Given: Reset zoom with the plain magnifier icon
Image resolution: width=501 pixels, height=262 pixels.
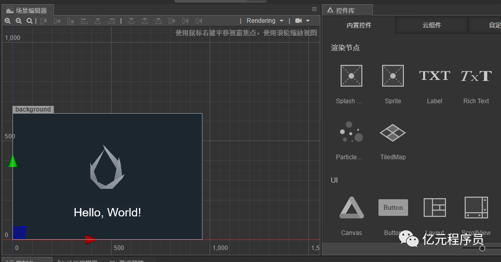Looking at the screenshot, I should coord(30,21).
